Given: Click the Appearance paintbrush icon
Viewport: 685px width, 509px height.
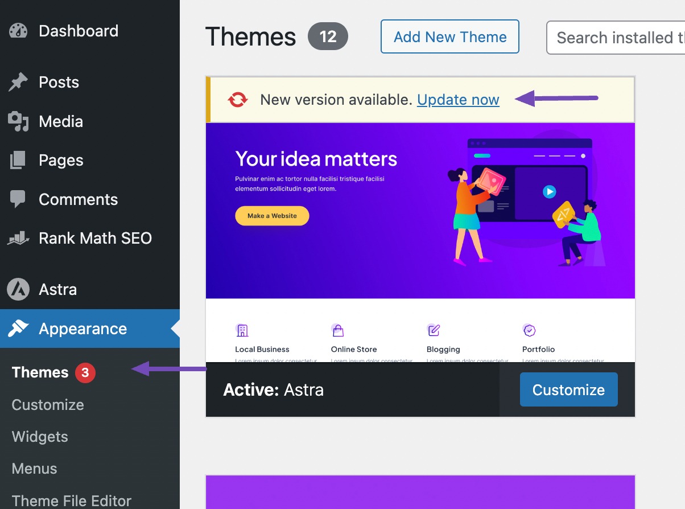Looking at the screenshot, I should [18, 329].
